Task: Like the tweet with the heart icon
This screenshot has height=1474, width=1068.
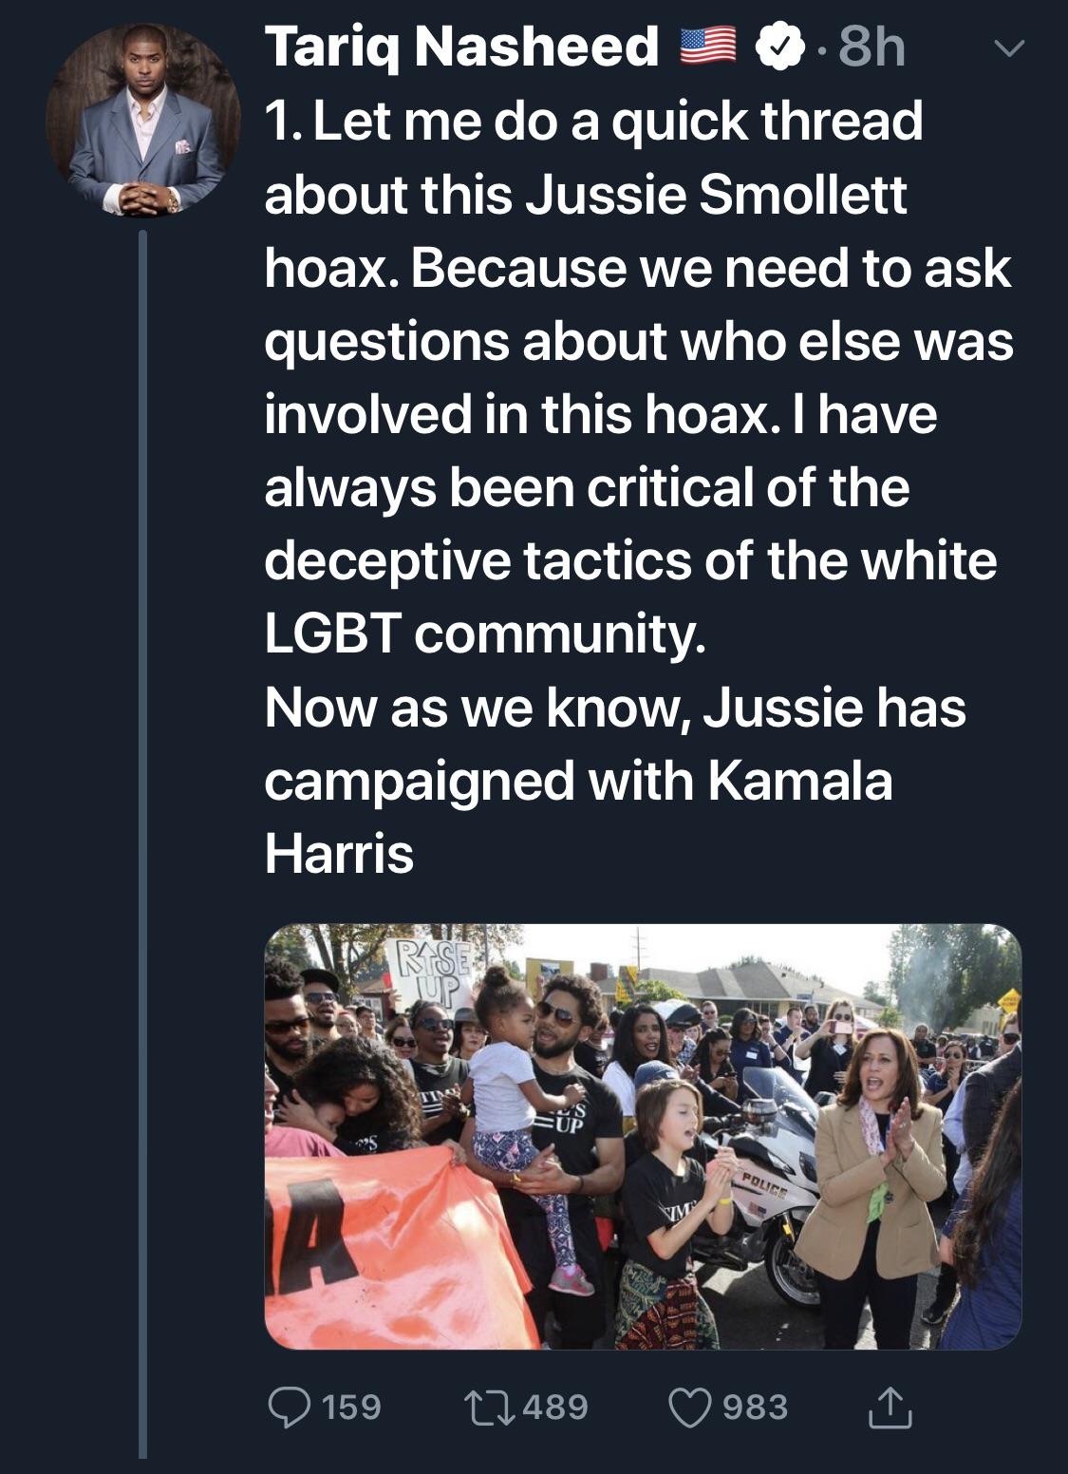Action: (x=690, y=1408)
